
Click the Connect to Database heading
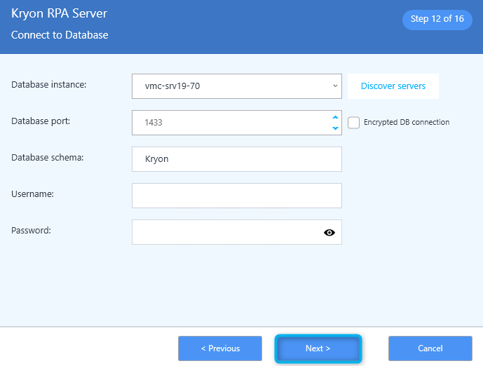pos(60,35)
